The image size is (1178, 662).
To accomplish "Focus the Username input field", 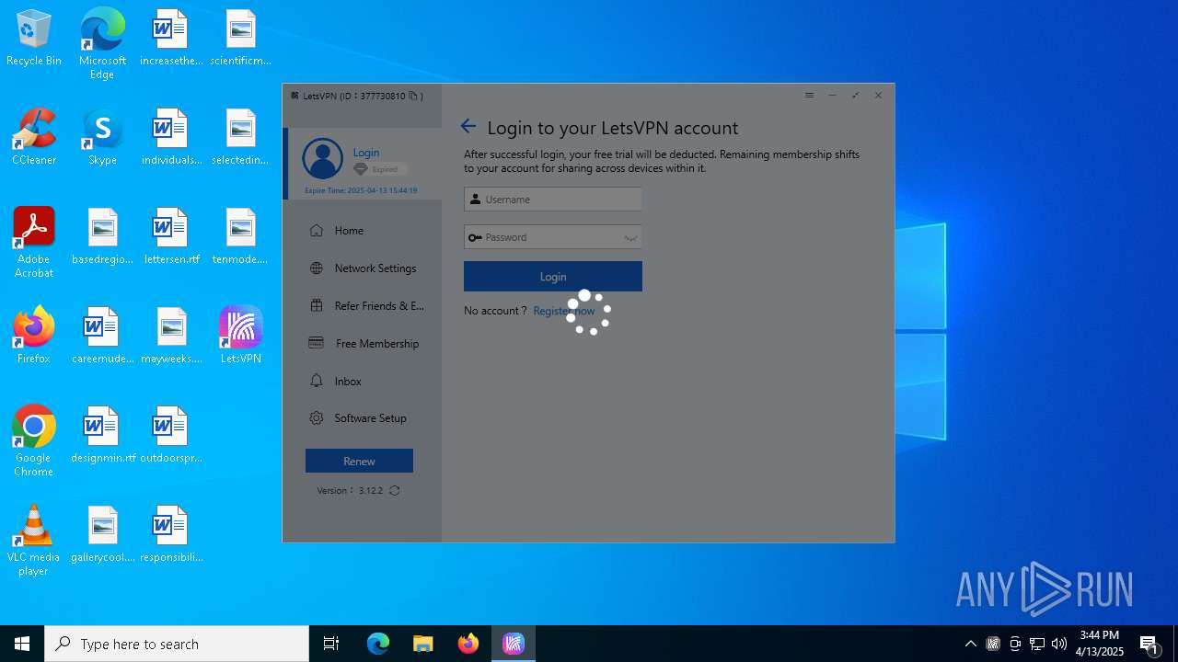I will [553, 200].
